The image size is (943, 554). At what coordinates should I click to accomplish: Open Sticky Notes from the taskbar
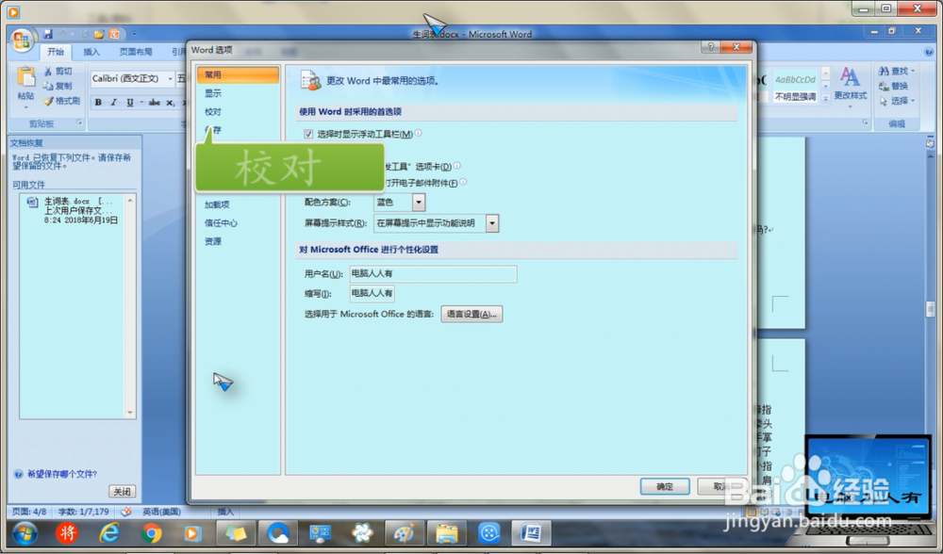[x=236, y=533]
